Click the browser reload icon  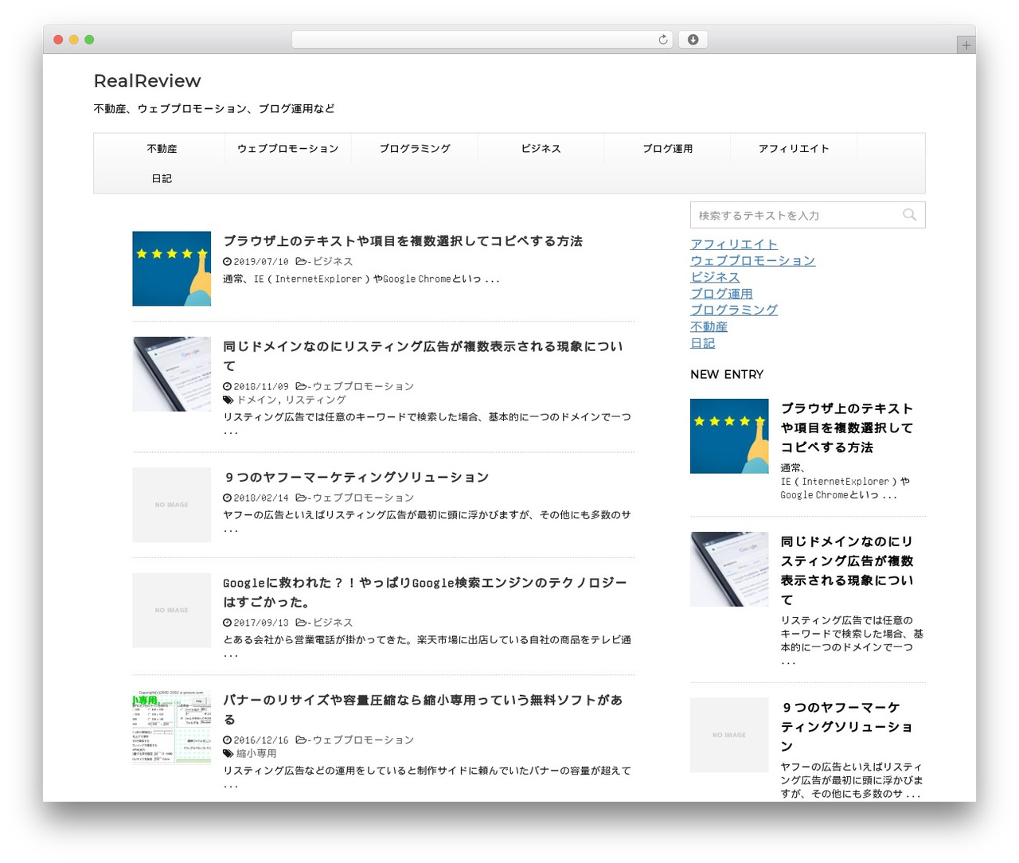click(662, 40)
